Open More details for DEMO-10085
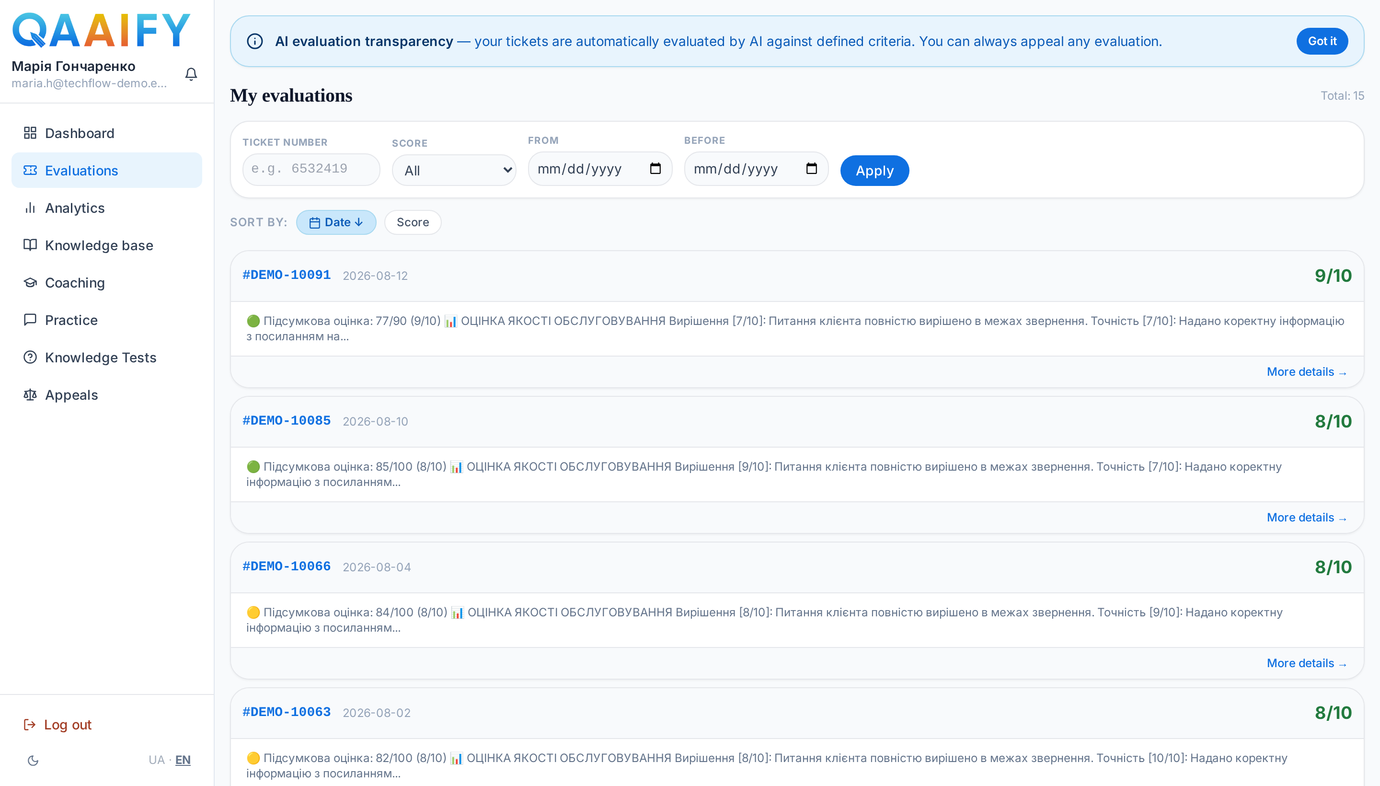 [x=1307, y=517]
